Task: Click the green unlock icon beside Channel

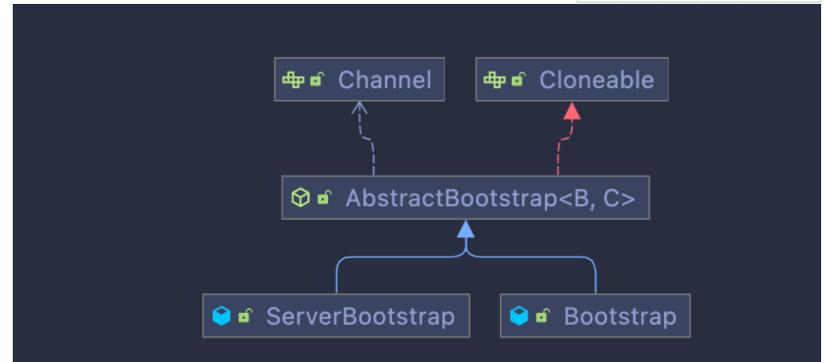Action: click(x=317, y=79)
